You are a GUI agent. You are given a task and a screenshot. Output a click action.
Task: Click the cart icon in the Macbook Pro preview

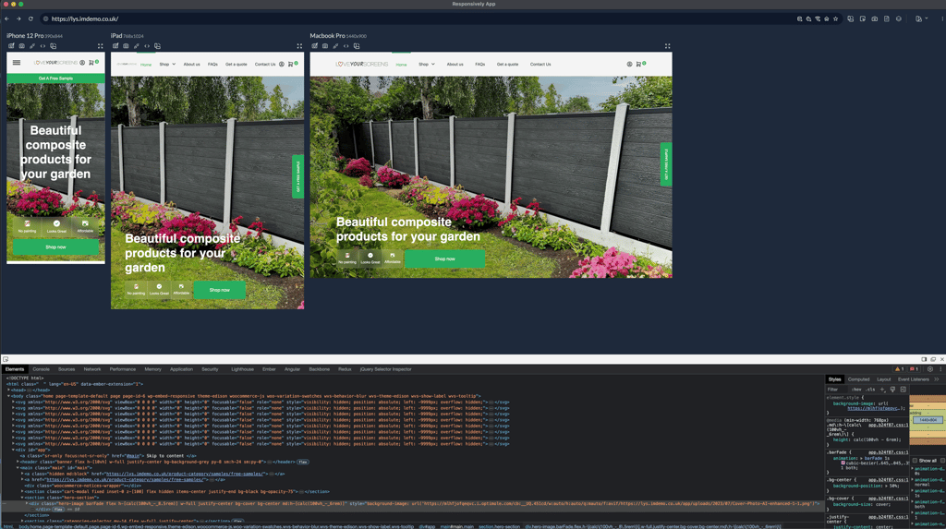(638, 64)
